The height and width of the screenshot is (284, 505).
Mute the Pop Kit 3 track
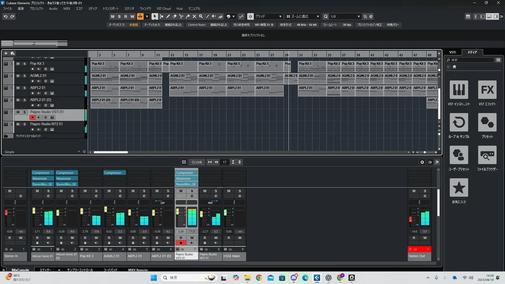click(18, 64)
